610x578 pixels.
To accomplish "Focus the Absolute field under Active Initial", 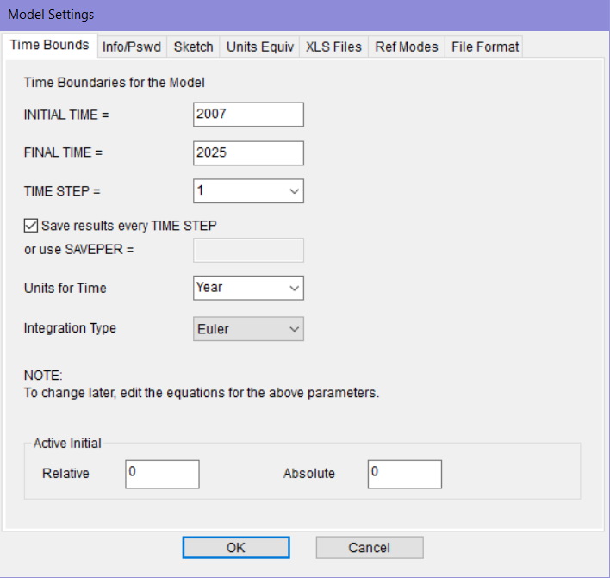I will click(404, 474).
